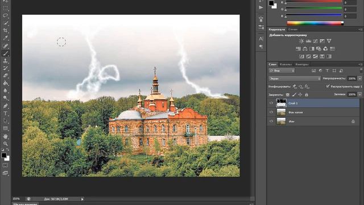
Task: Switch to the Стили tab
Action: 293,30
